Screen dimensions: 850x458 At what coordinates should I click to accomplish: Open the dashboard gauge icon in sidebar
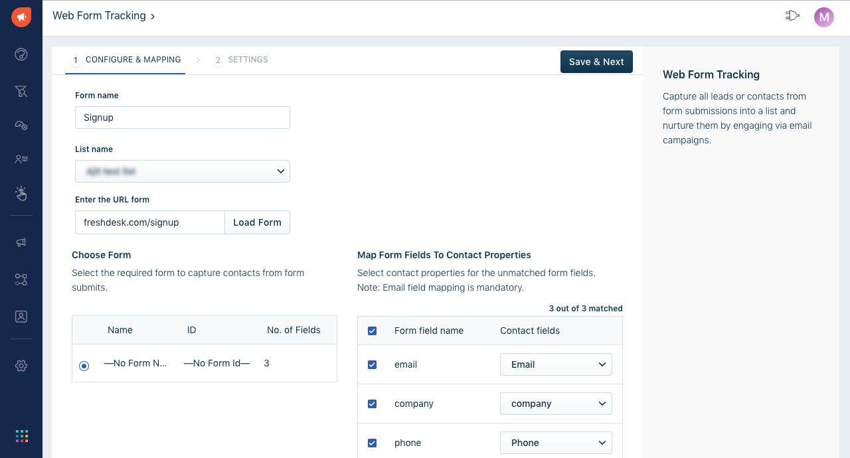(21, 54)
